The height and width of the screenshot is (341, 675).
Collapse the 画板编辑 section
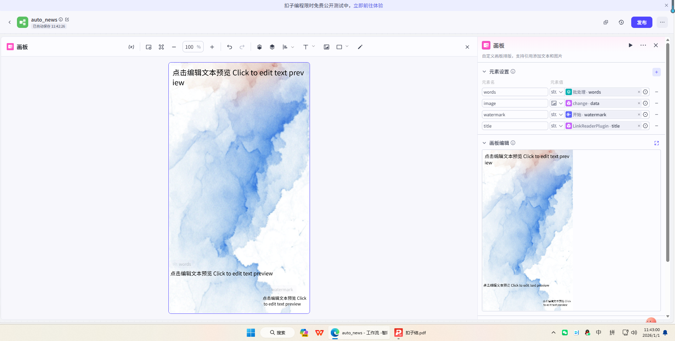484,143
